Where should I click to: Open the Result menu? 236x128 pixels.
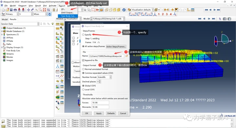pos(38,6)
